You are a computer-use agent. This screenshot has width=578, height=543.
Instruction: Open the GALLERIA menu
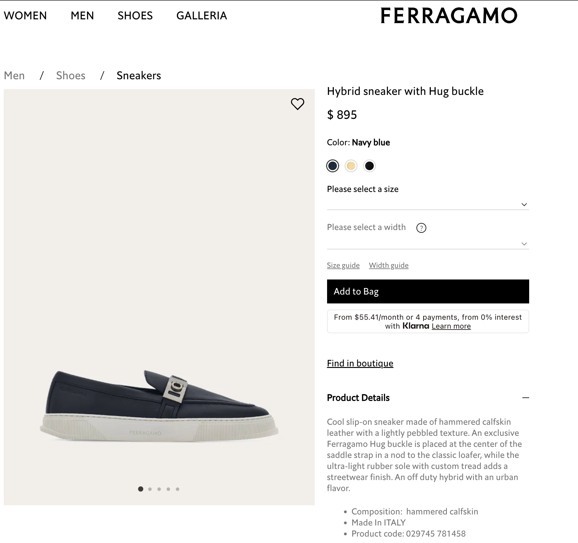pyautogui.click(x=202, y=16)
